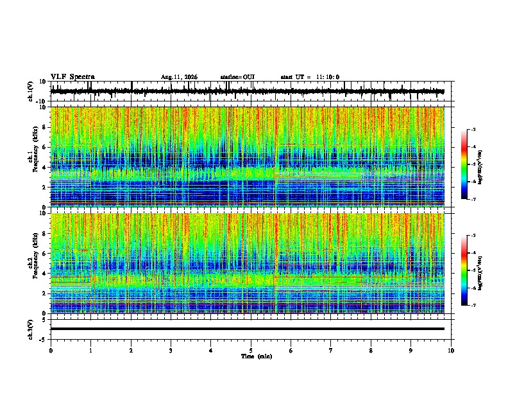Click the date 'Aug.11, 2026' label
Image resolution: width=508 pixels, height=393 pixels.
click(179, 77)
